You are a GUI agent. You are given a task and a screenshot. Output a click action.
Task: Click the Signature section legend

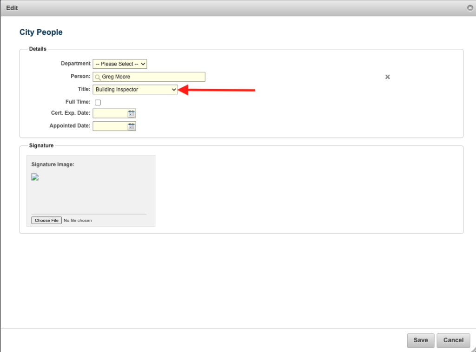coord(41,145)
